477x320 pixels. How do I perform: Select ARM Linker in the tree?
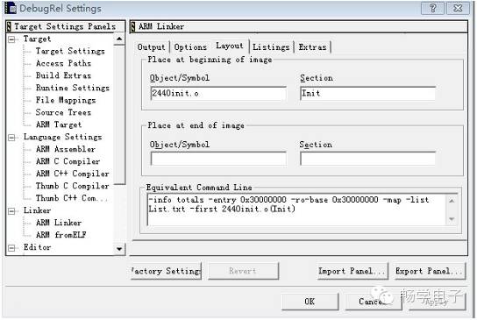pos(59,223)
